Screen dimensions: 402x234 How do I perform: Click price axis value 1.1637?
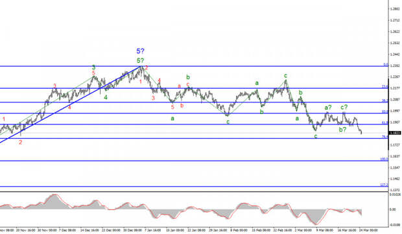coord(395,156)
